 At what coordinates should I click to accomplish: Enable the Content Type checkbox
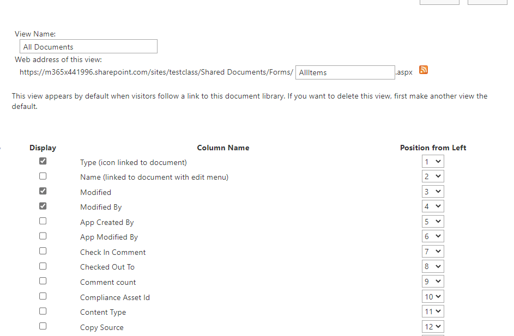coord(43,311)
